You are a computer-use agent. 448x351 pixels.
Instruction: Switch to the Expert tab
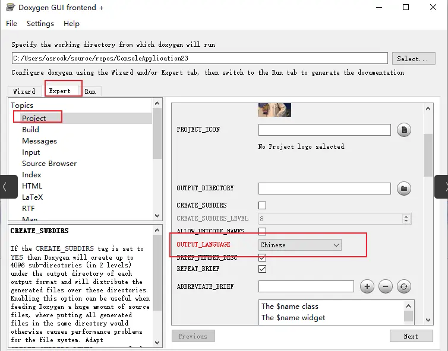pyautogui.click(x=60, y=91)
